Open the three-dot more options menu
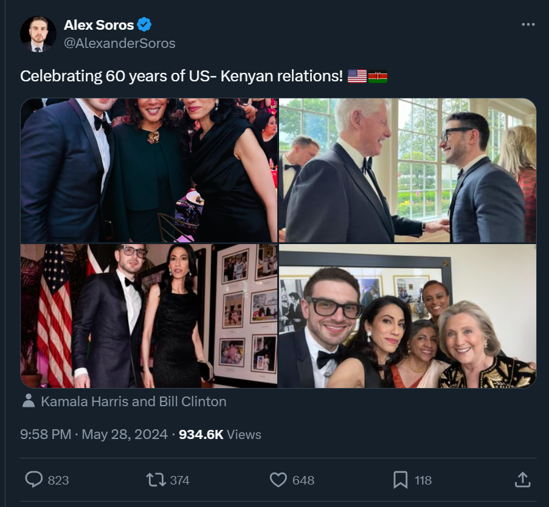The height and width of the screenshot is (507, 549). click(x=528, y=25)
